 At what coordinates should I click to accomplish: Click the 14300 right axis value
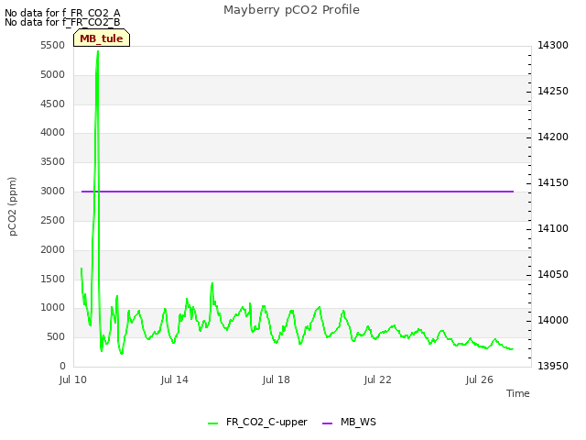coord(553,45)
